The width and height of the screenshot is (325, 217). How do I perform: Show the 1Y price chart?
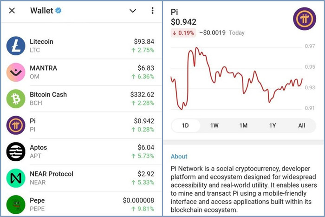click(273, 125)
